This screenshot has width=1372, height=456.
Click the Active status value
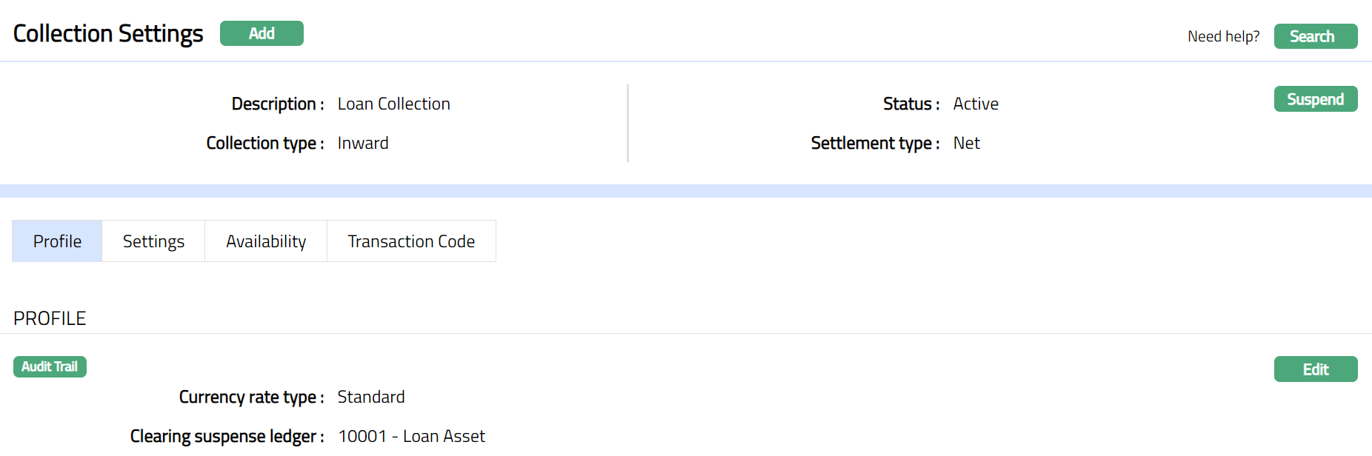[975, 104]
